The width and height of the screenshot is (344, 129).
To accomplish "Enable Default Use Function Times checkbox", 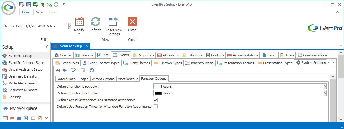I will 155,107.
